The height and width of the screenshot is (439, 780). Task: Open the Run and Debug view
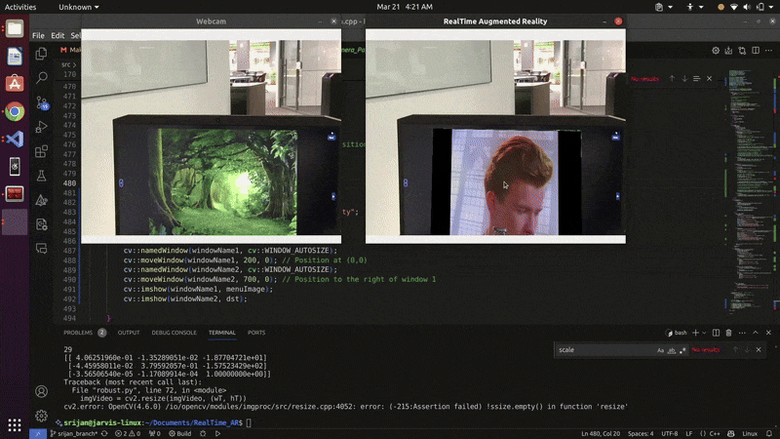coord(41,127)
